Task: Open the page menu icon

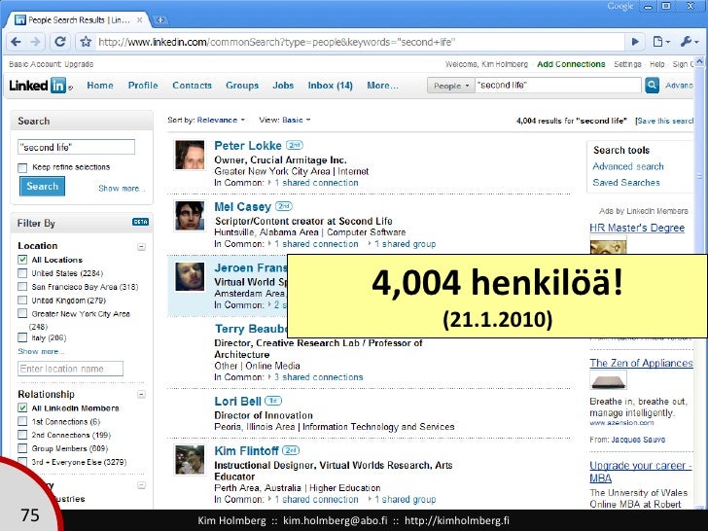Action: pos(661,42)
